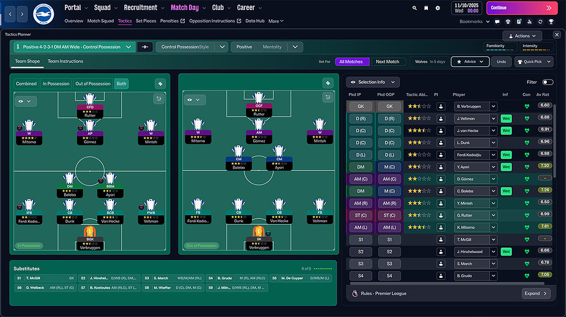Open the Positive Mentality dropdown
Screen dimensions: 566x317
(295, 47)
